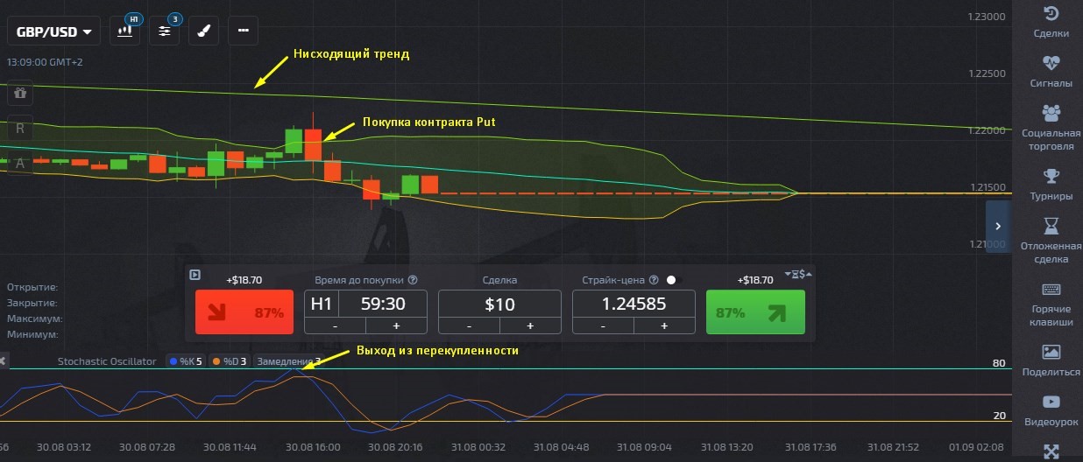Click the gift bonus icon

point(20,91)
